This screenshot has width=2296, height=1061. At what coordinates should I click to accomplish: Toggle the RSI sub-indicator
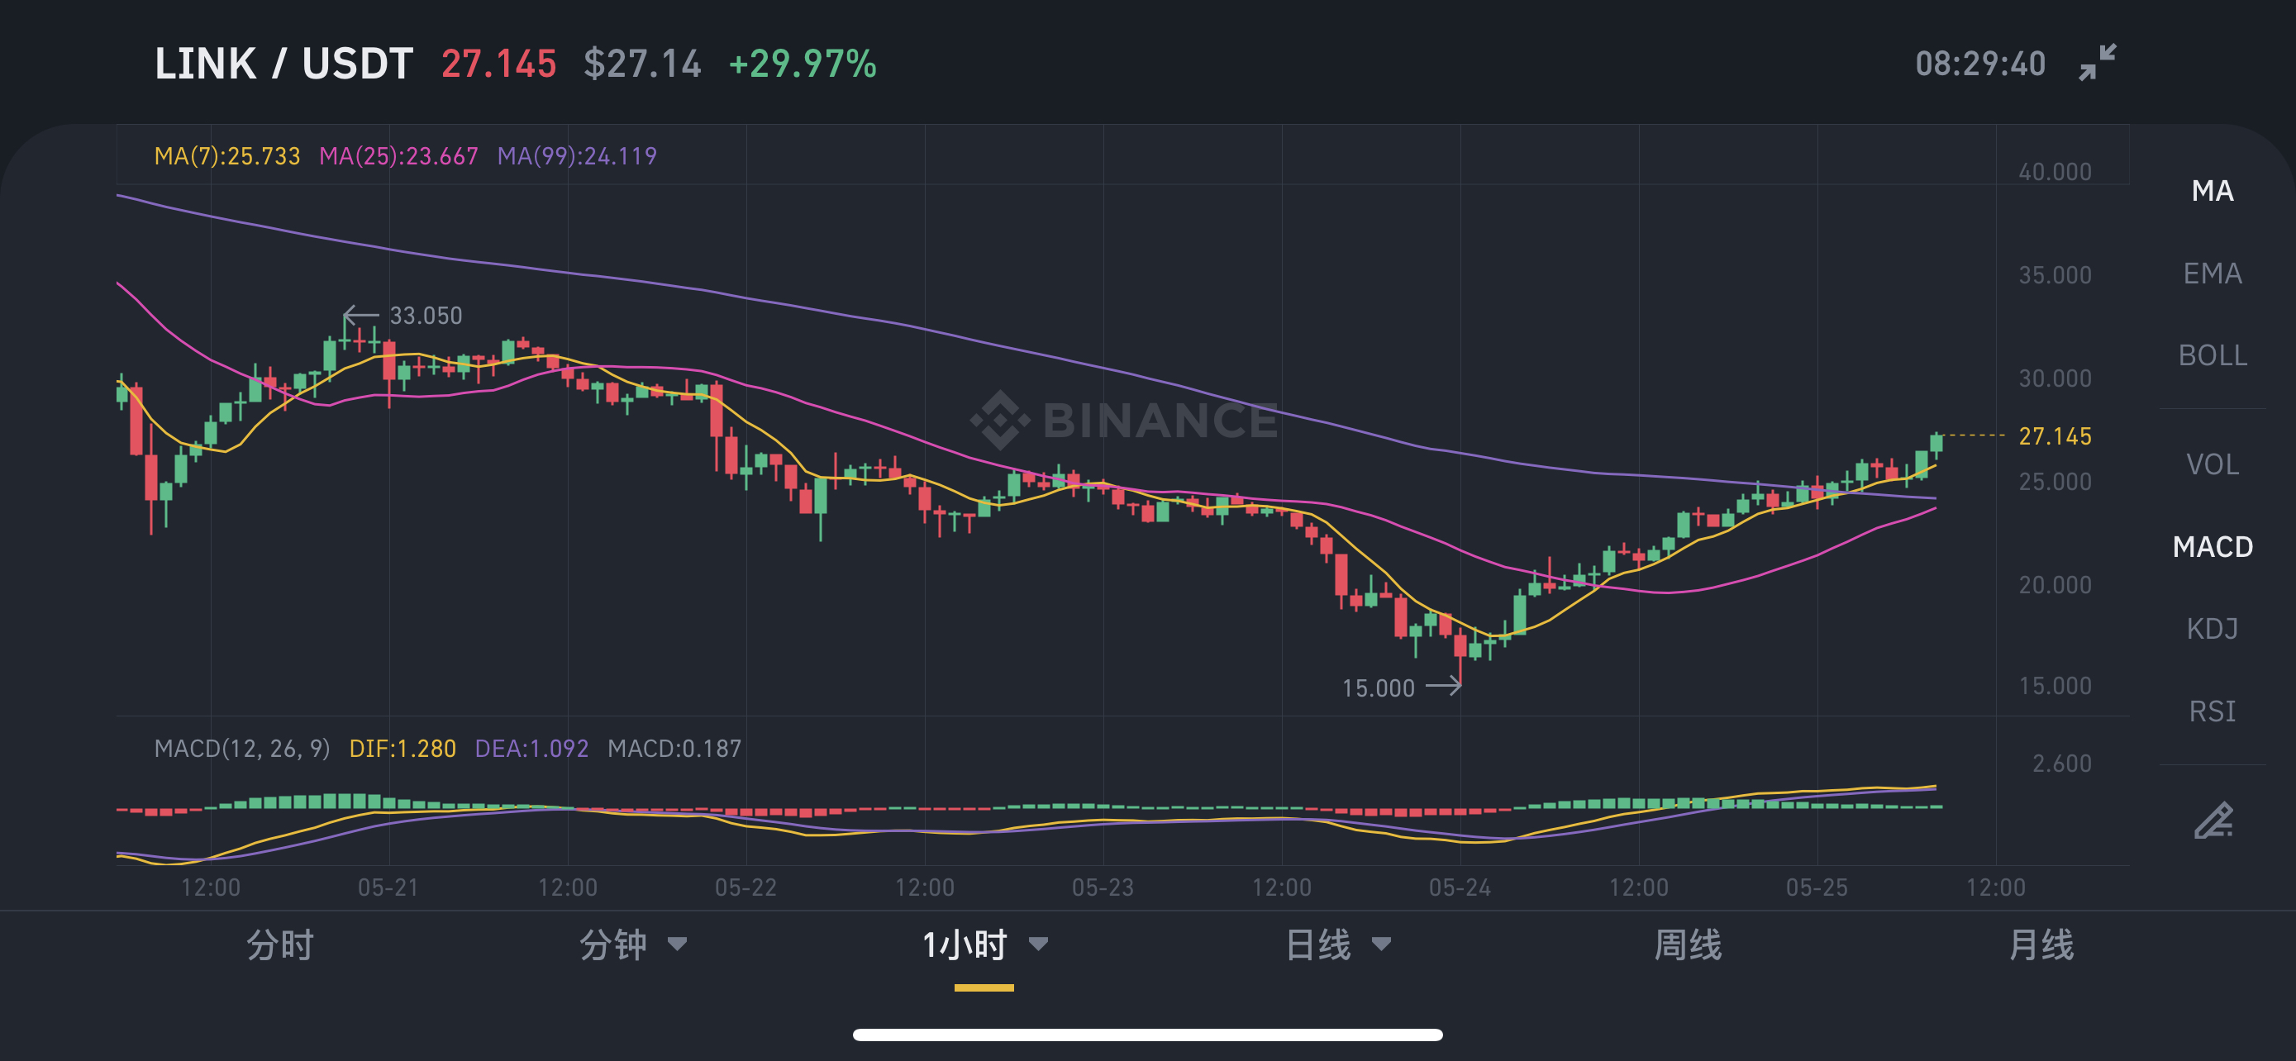(x=2213, y=711)
